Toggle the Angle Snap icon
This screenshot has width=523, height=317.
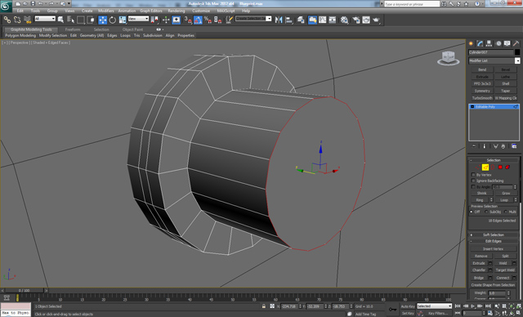tap(198, 20)
